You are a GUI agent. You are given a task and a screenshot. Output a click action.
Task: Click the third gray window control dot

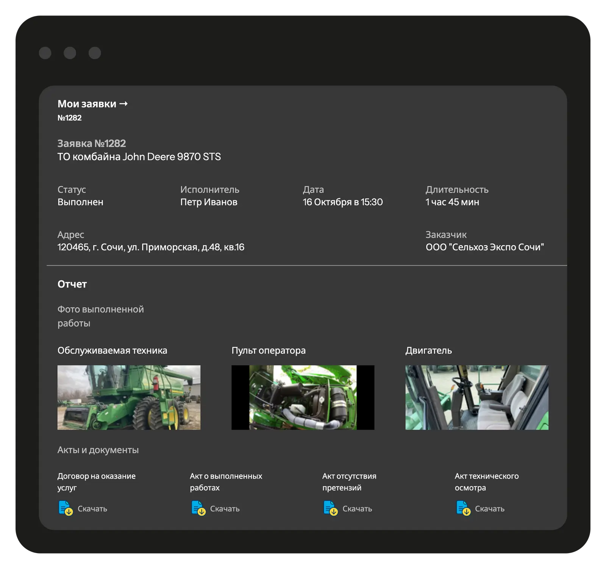(95, 53)
